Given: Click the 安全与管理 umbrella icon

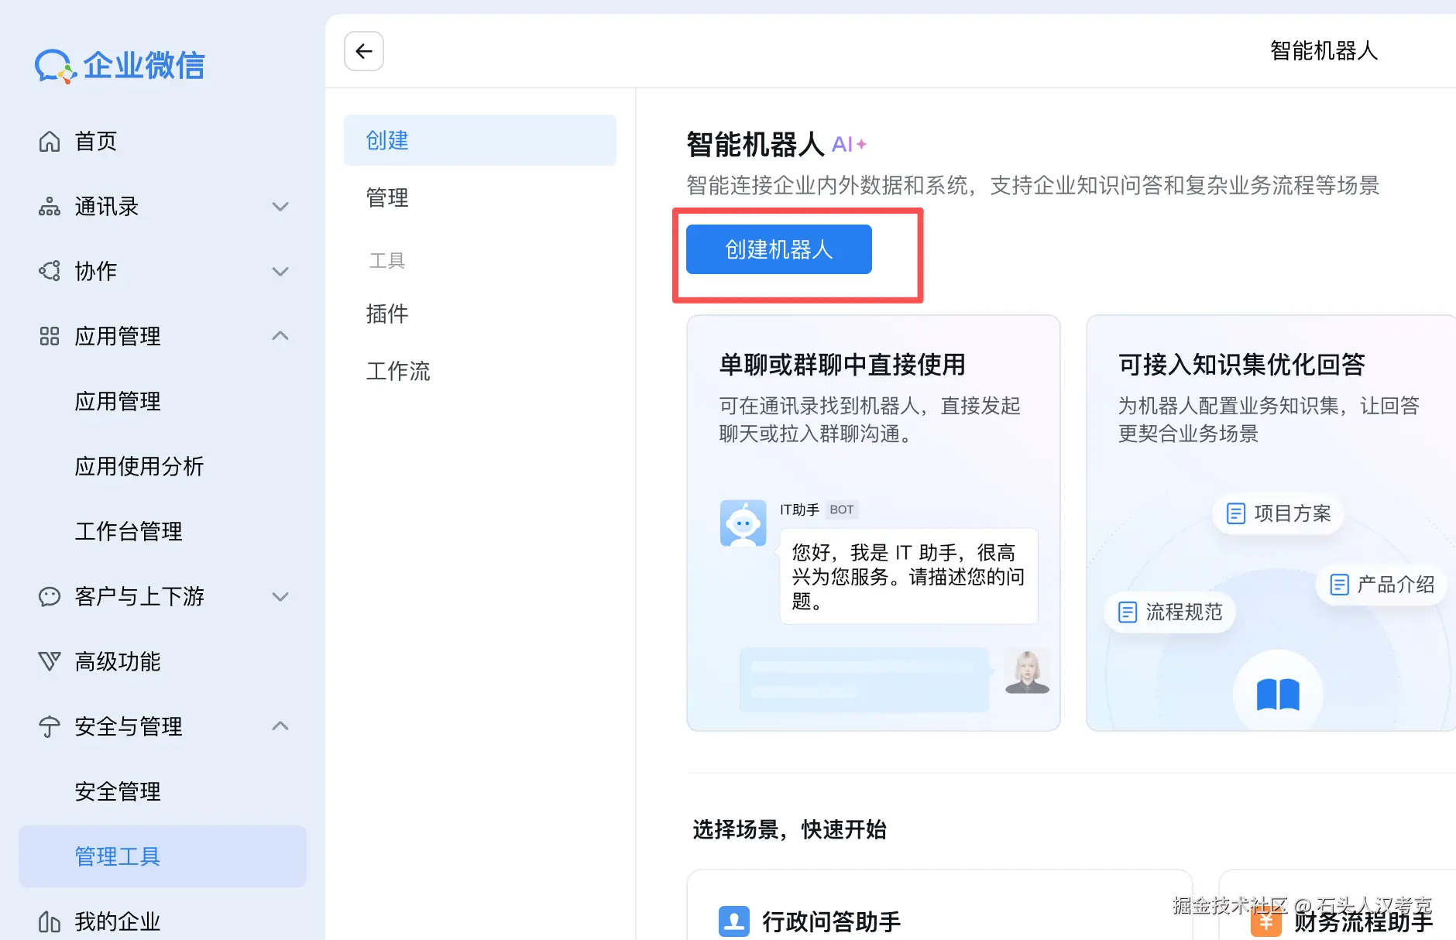Looking at the screenshot, I should 50,726.
